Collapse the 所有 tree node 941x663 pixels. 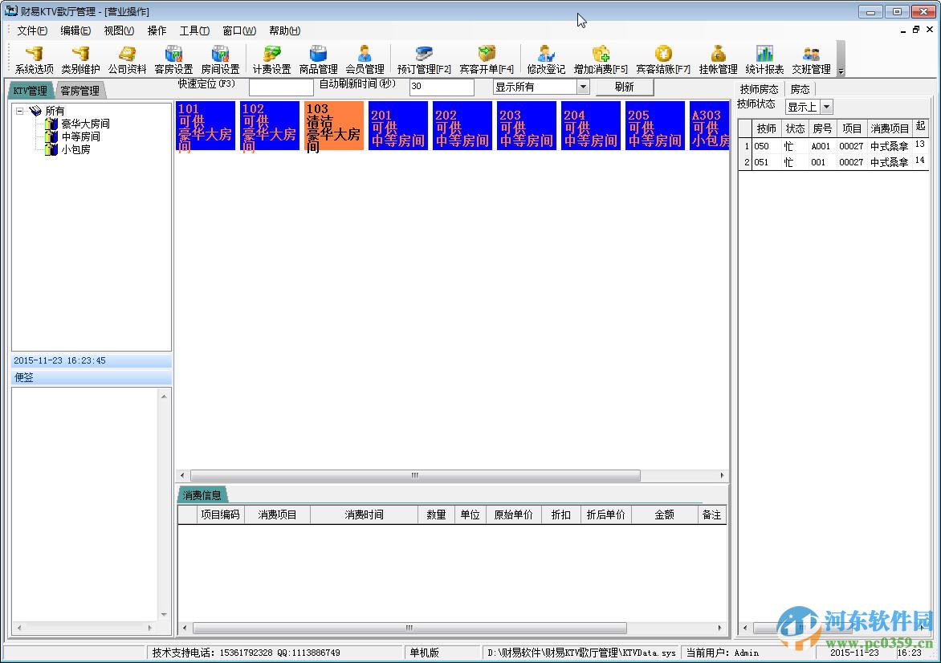[20, 111]
